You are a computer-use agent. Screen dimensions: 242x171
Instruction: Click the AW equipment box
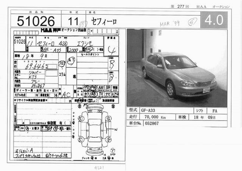pos(101,88)
